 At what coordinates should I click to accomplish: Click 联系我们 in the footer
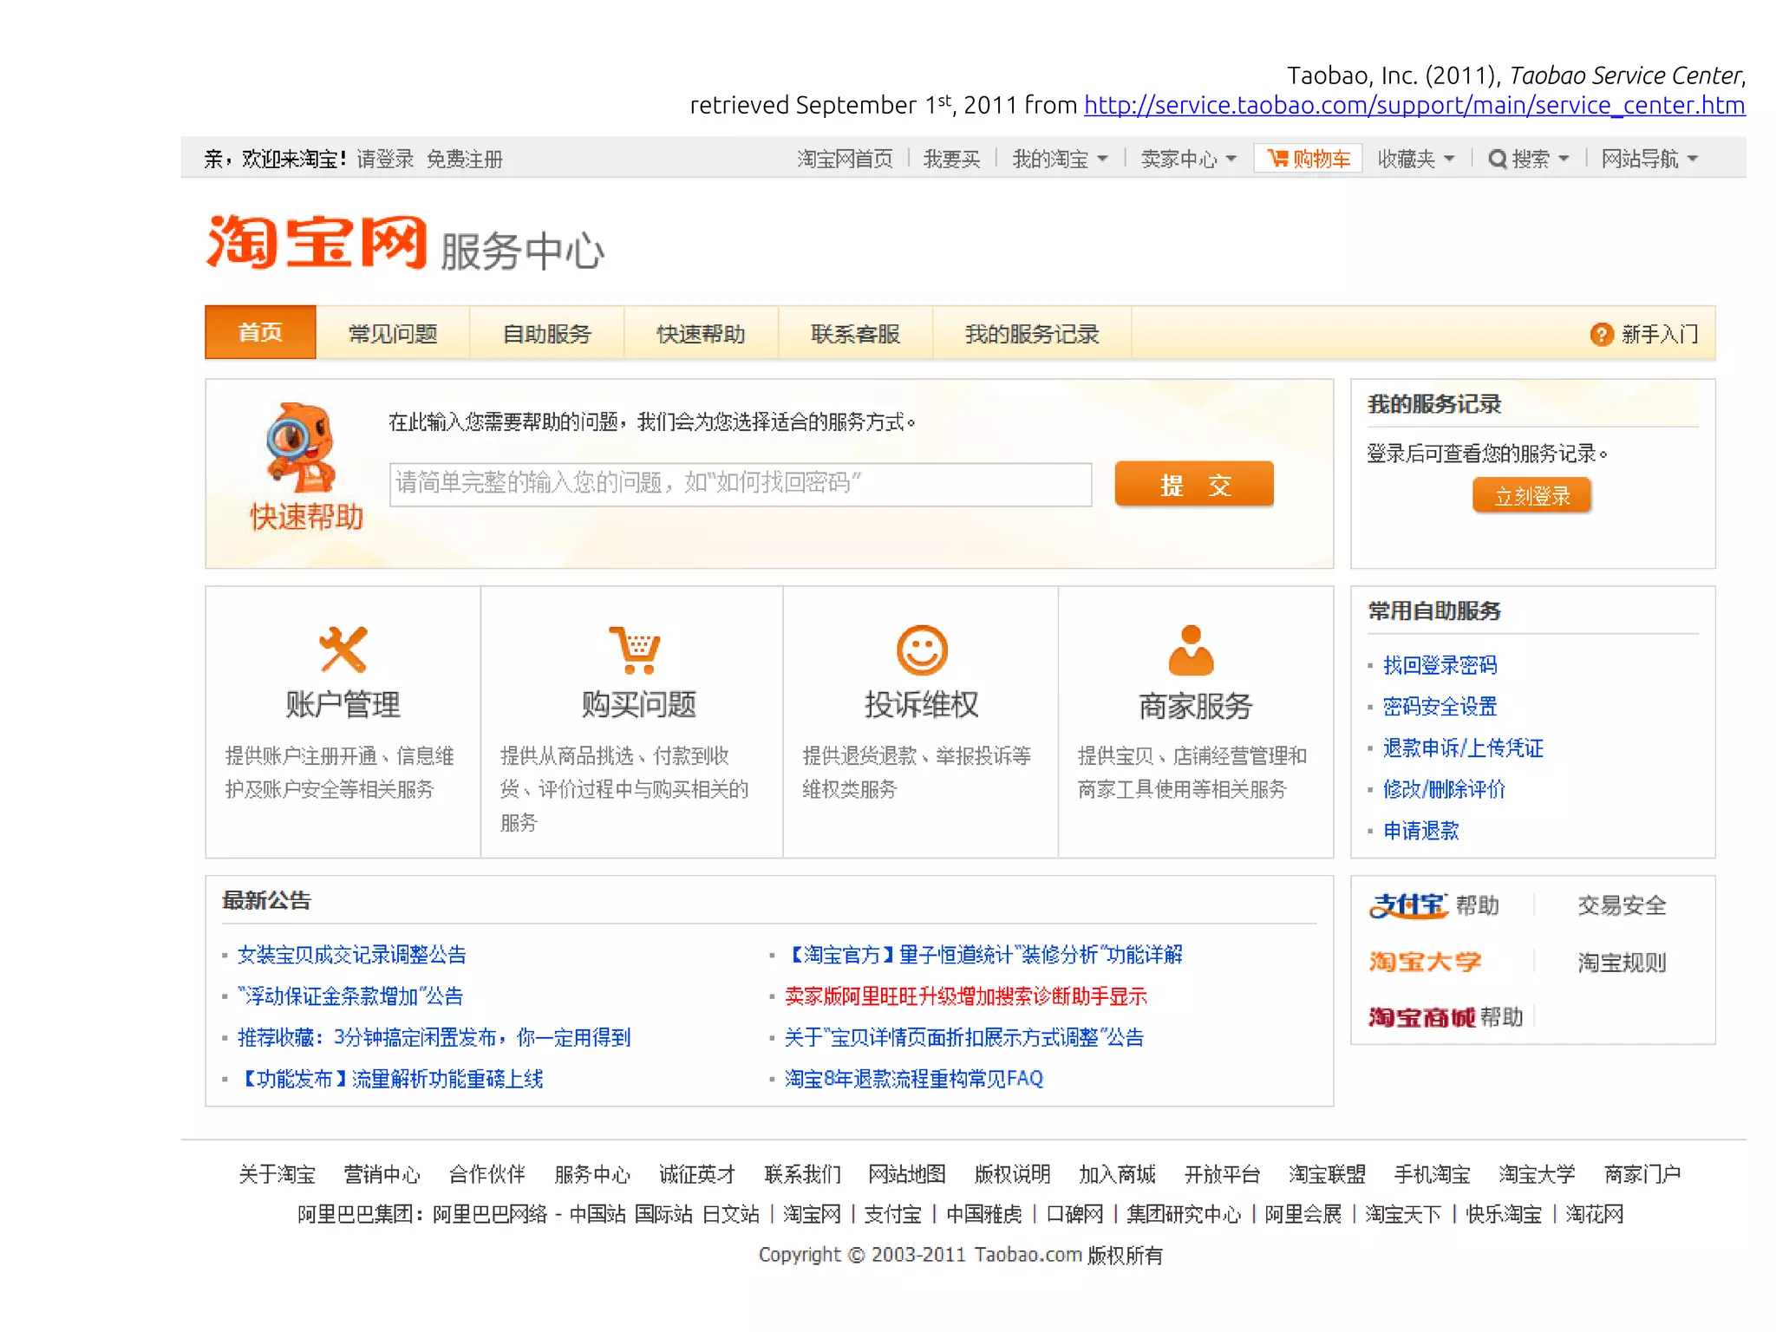[x=802, y=1174]
